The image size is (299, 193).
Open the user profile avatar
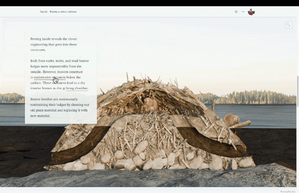click(251, 12)
